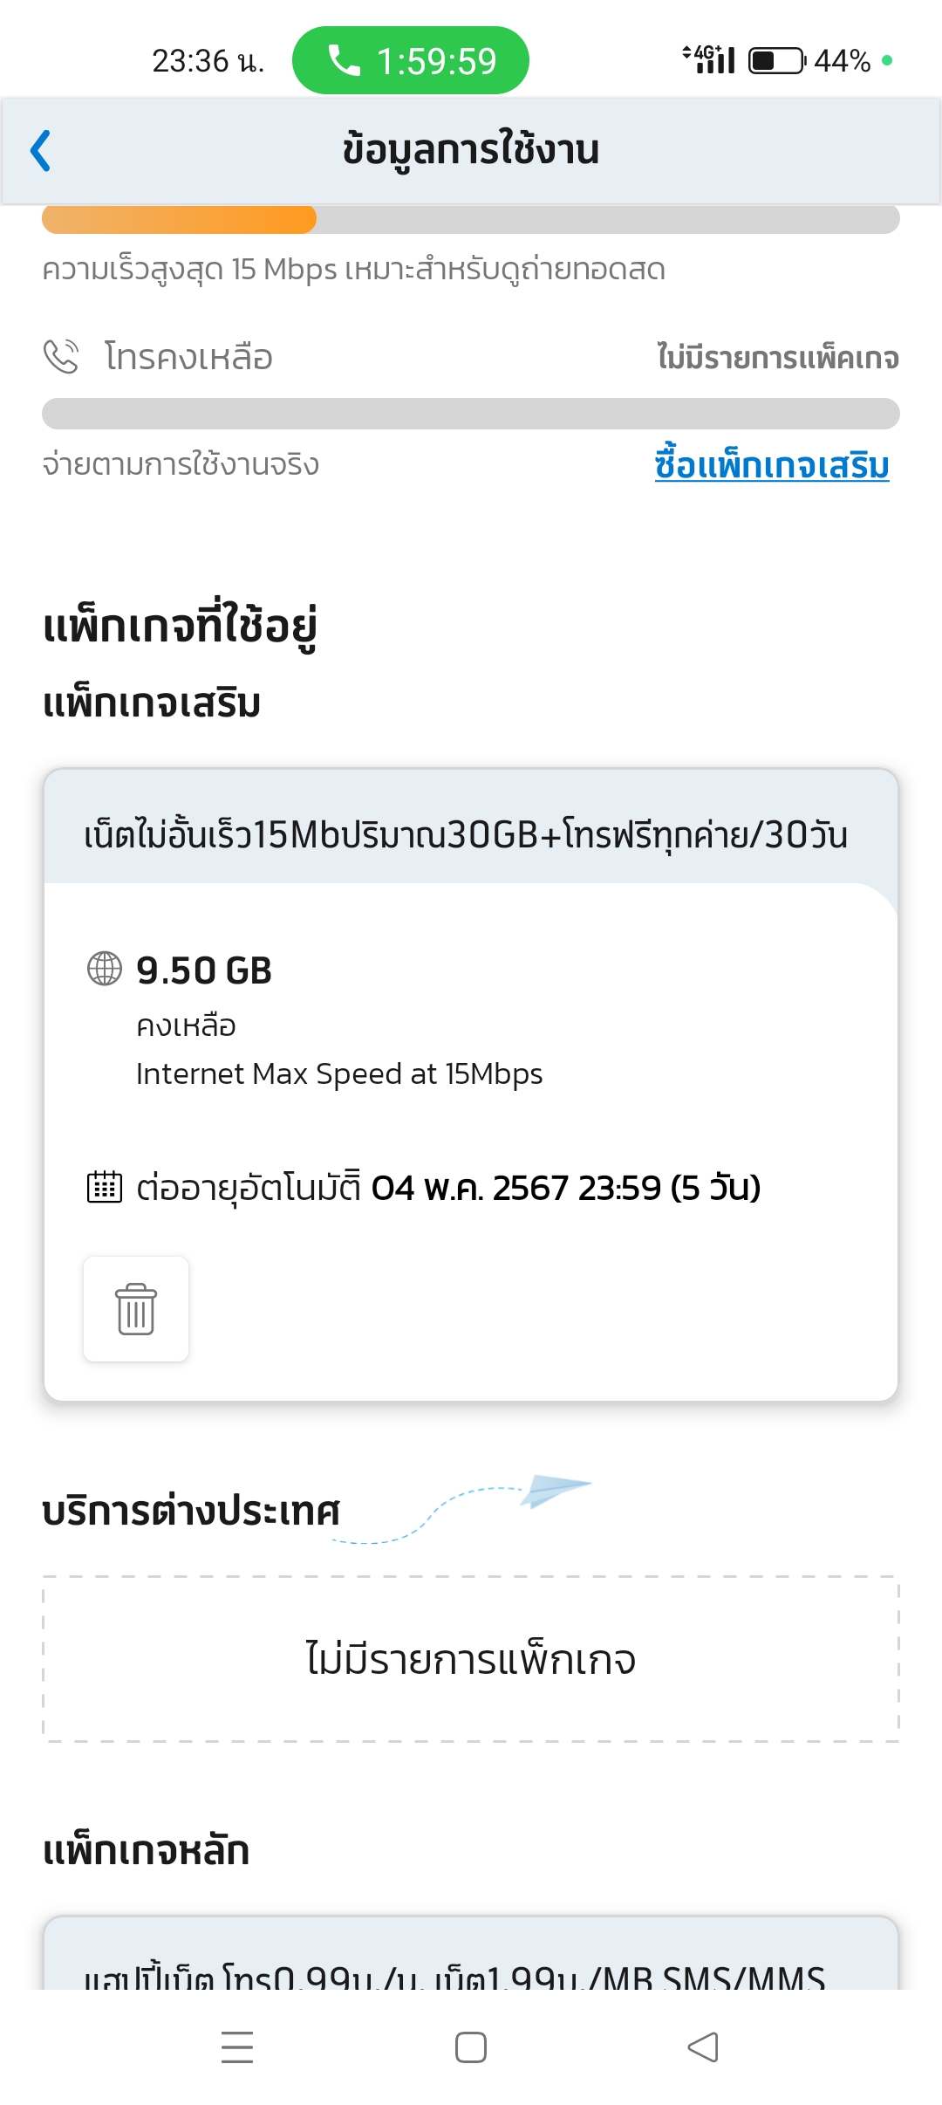This screenshot has width=942, height=2105.
Task: Tap the Android home square button
Action: click(471, 2047)
